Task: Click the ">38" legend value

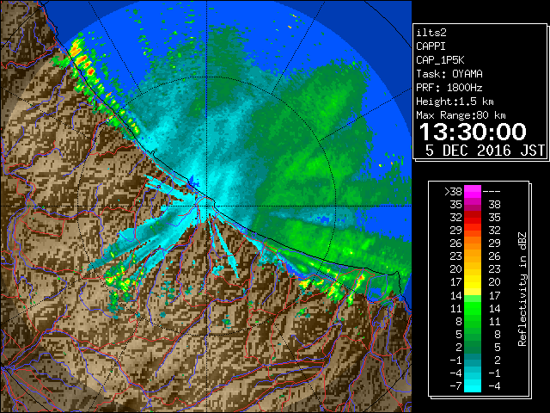Action: 453,191
